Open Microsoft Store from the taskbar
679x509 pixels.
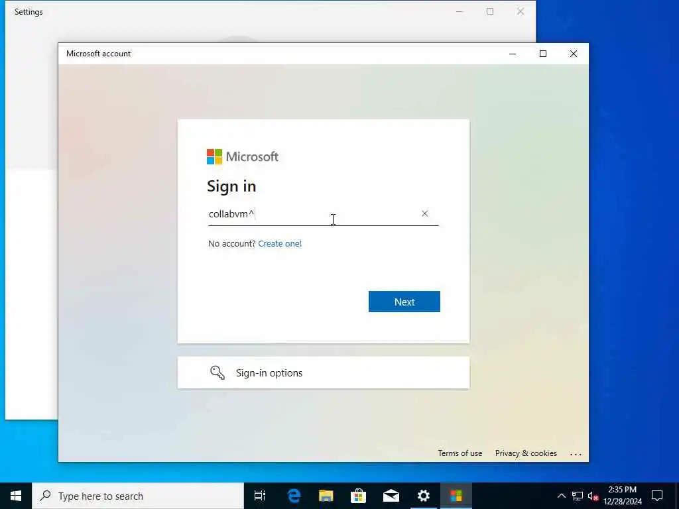(359, 496)
